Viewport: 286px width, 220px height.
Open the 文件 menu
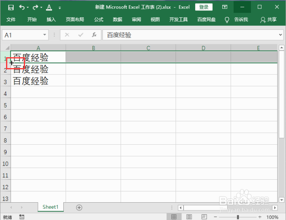click(x=11, y=19)
